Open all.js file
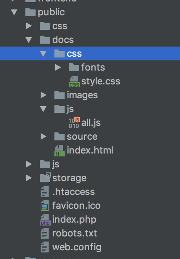 tap(91, 123)
